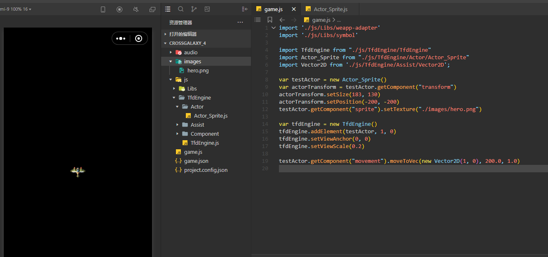Navigate forward with the right arrow icon
The image size is (548, 257).
pyautogui.click(x=294, y=19)
